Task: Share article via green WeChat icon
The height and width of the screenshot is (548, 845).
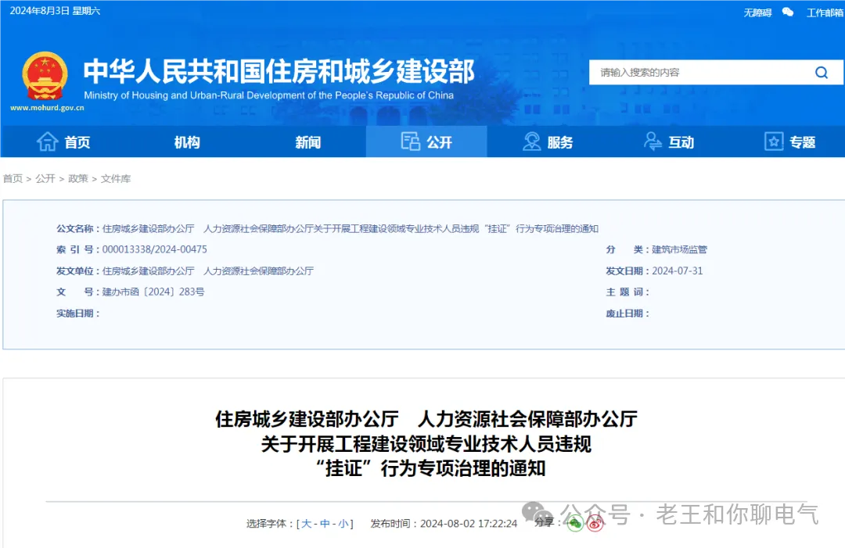Action: (x=575, y=524)
